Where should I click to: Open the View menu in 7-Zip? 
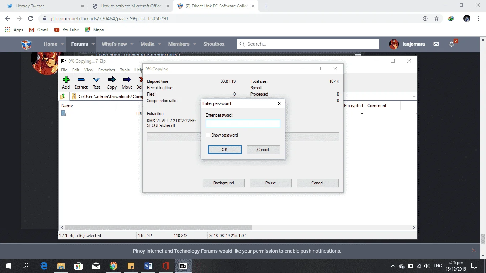pos(89,70)
